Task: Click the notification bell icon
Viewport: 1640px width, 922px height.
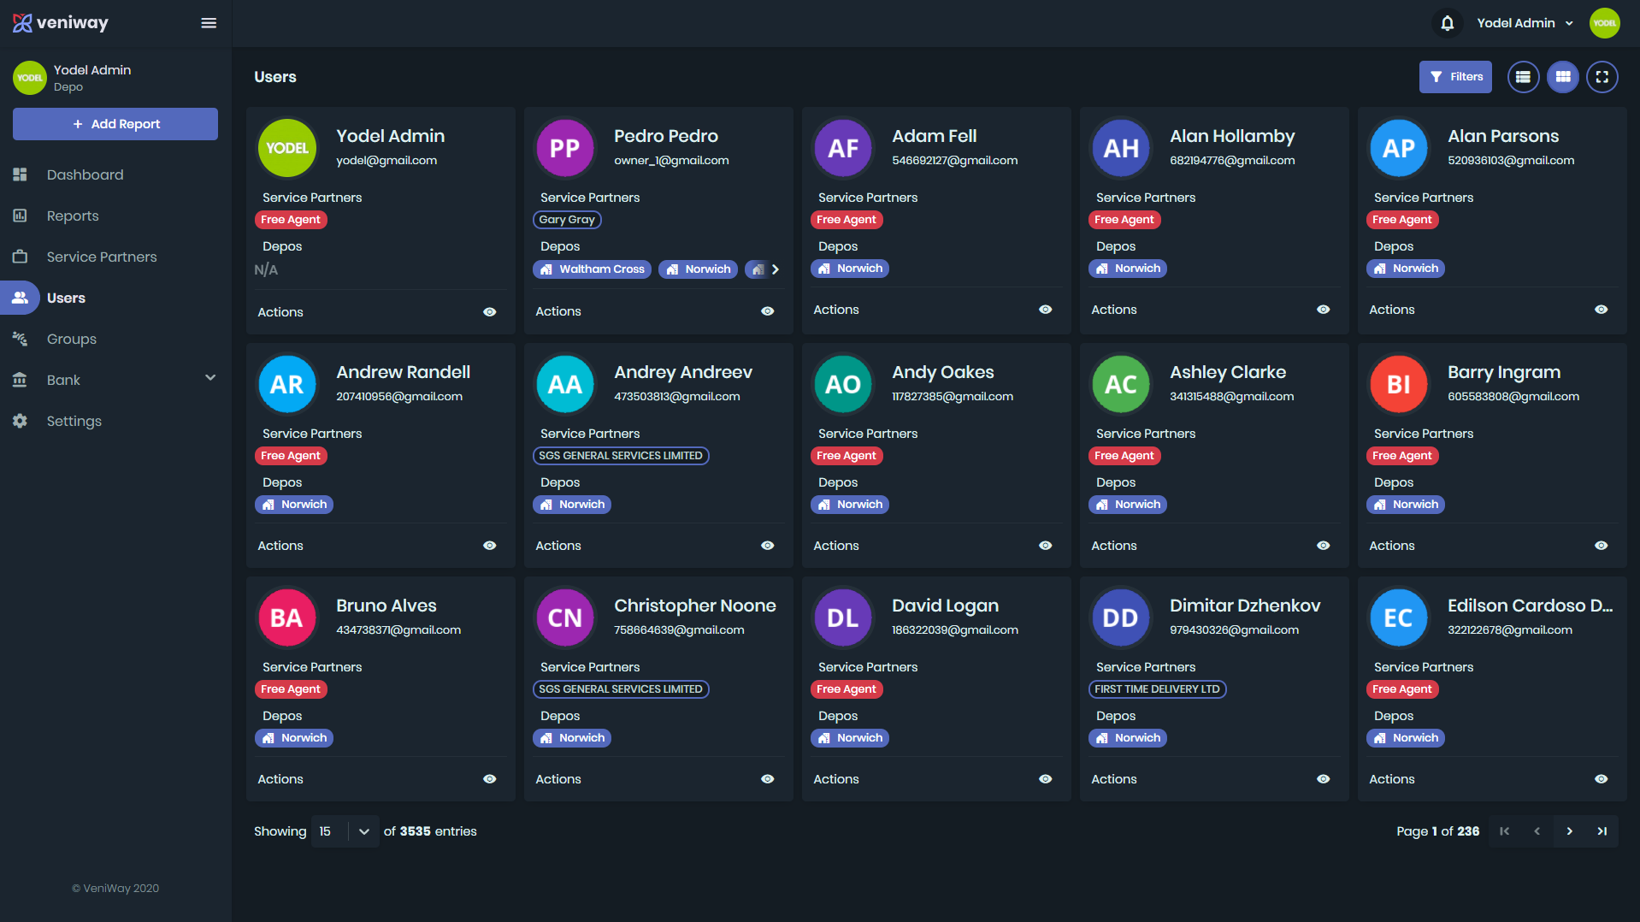Action: point(1447,23)
